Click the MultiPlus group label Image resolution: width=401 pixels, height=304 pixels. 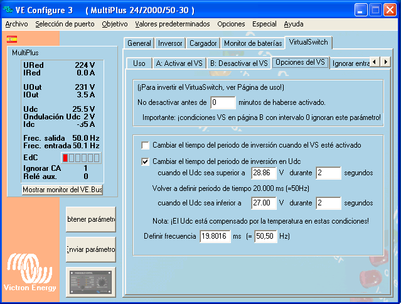coord(25,53)
